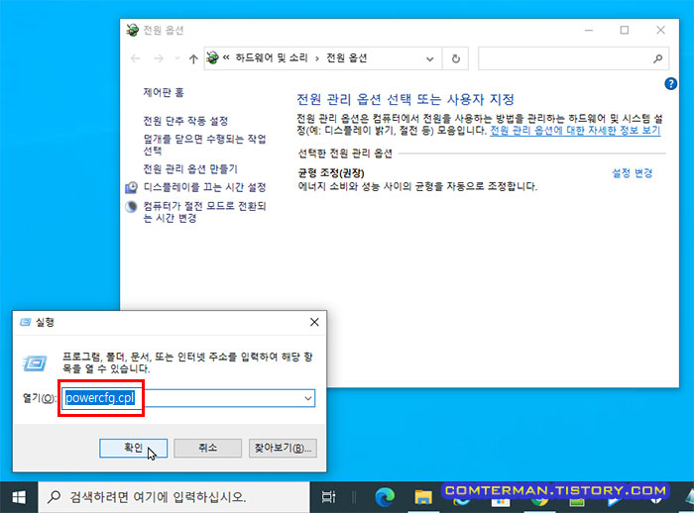This screenshot has height=513, width=694.
Task: Open 전원 관리 옵션에 대한 자세한 정보 보기 link
Action: point(575,131)
